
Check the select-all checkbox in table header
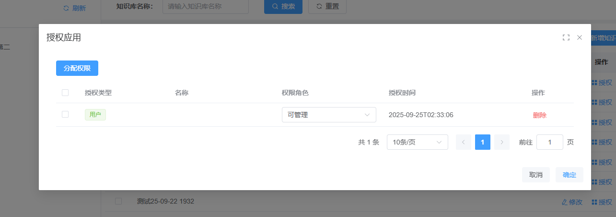tap(65, 93)
